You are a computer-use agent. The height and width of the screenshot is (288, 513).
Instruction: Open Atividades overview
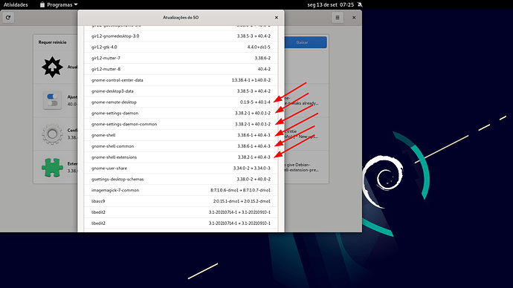(x=16, y=4)
